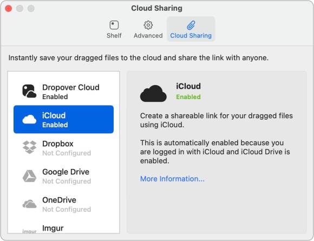This screenshot has width=314, height=241.
Task: Open the More Information link
Action: 172,179
